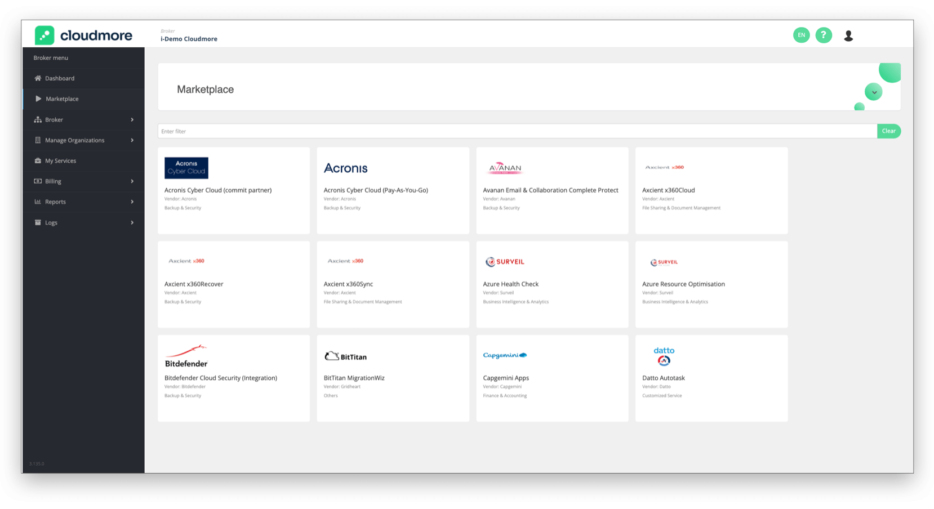Open Acronis Cyber Cloud (commit partner) title
This screenshot has width=934, height=509.
(x=218, y=190)
